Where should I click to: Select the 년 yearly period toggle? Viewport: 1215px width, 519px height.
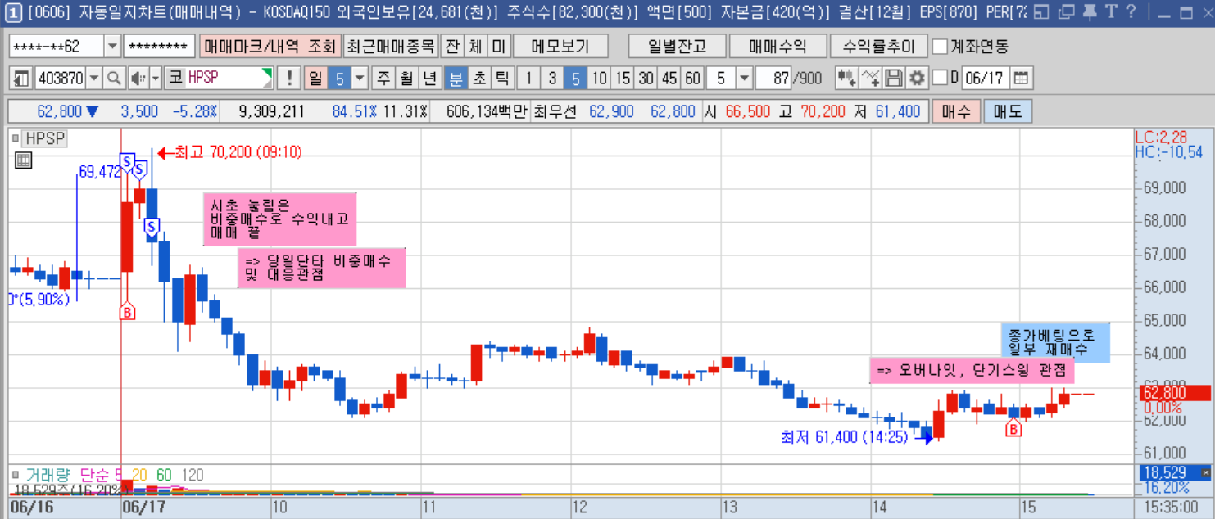point(429,79)
